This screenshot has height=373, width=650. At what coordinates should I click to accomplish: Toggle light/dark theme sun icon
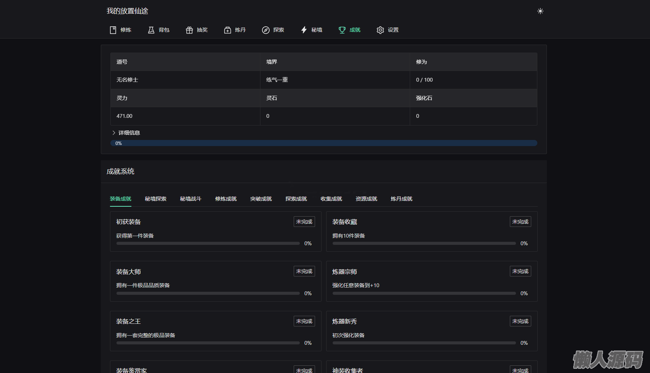(540, 11)
